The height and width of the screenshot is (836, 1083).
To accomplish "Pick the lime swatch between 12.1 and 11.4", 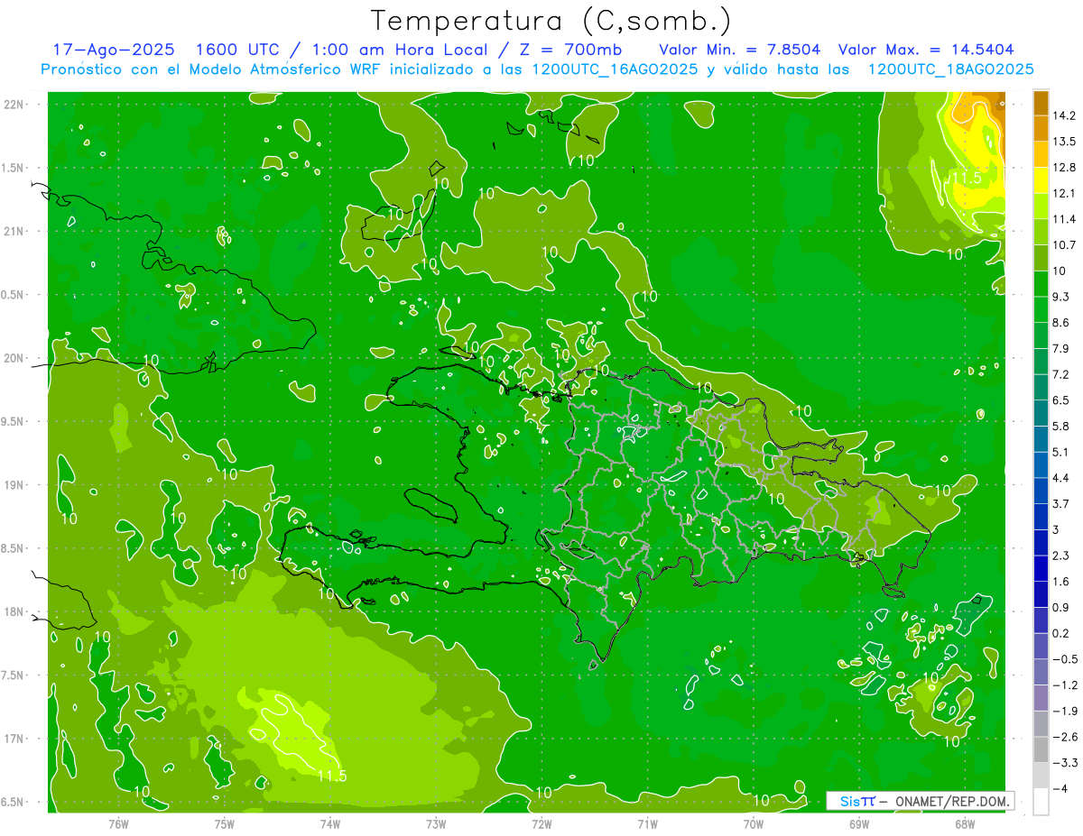I will (x=1041, y=206).
